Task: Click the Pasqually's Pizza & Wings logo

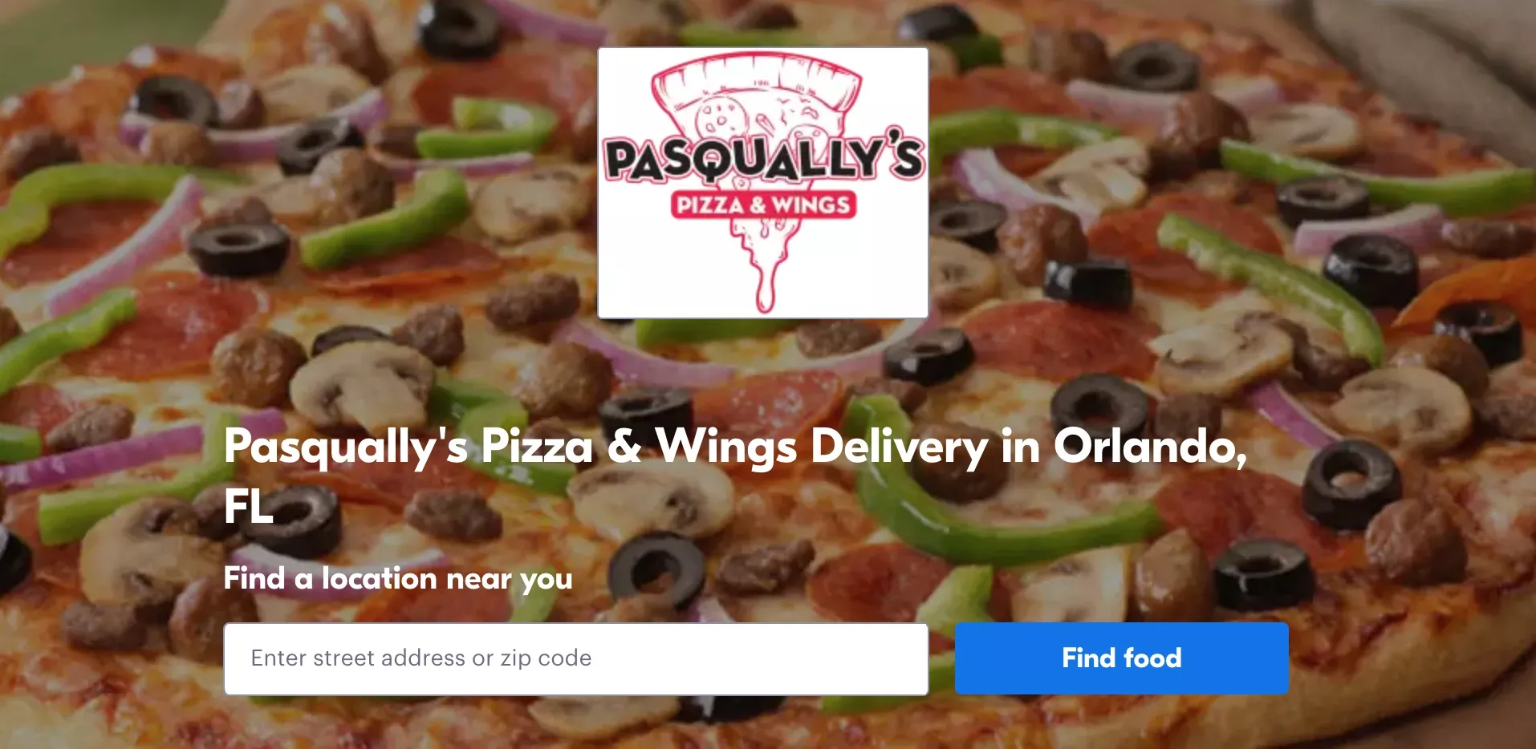Action: tap(763, 183)
